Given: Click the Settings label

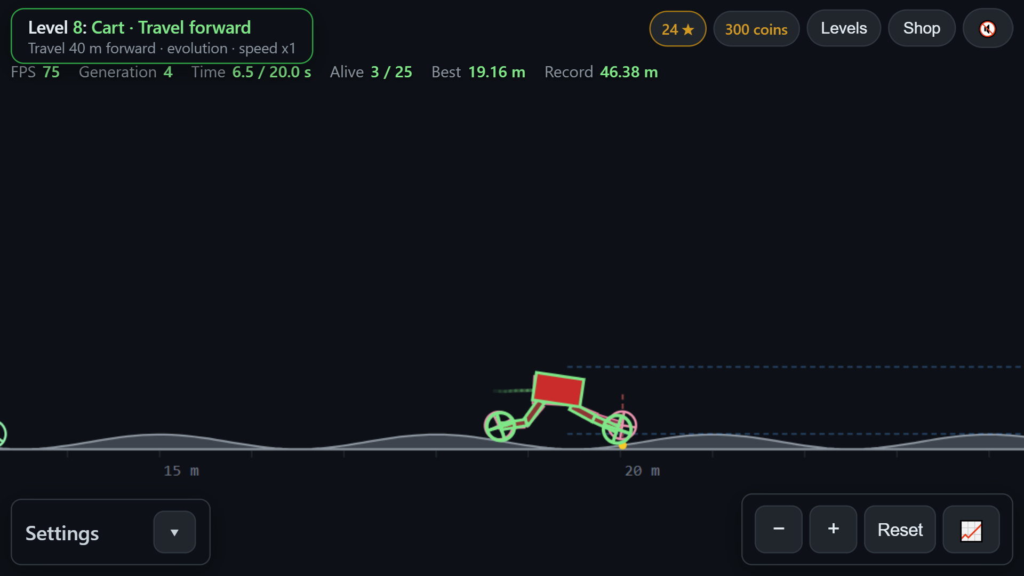Looking at the screenshot, I should 62,533.
